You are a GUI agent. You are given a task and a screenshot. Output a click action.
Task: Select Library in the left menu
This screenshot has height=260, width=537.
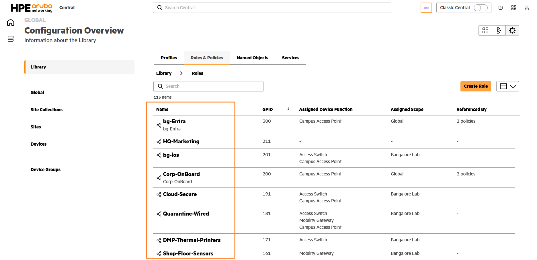point(79,67)
